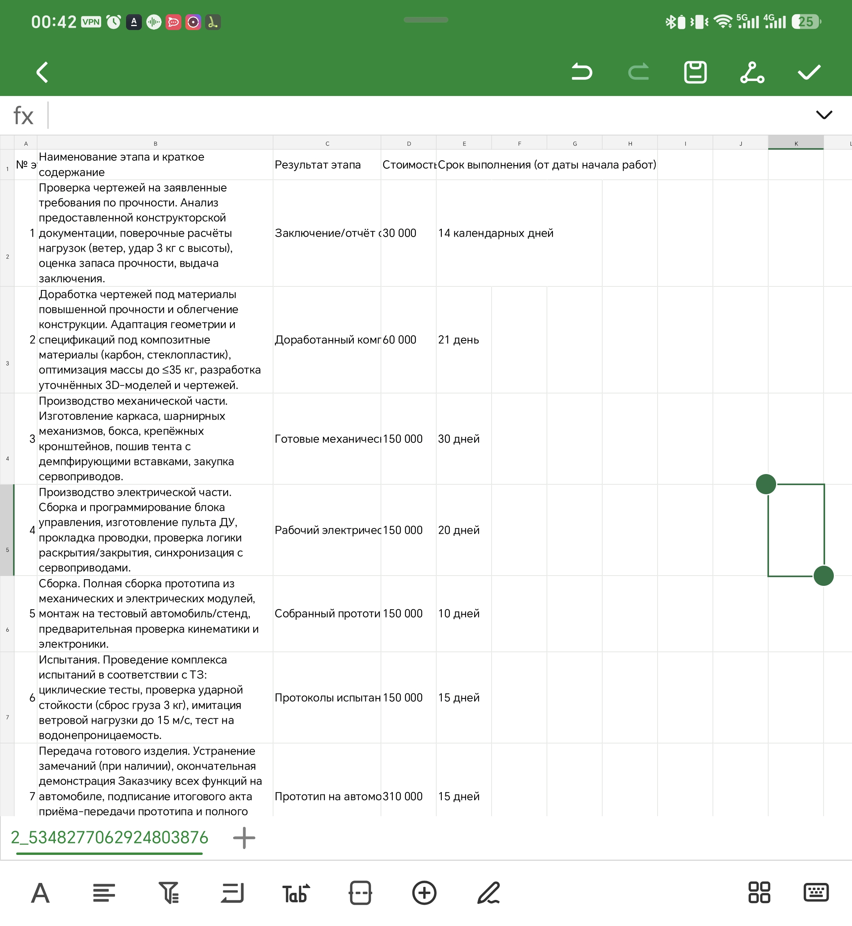Select cell starting 'Доработанный комп'
This screenshot has height=926, width=852.
327,340
